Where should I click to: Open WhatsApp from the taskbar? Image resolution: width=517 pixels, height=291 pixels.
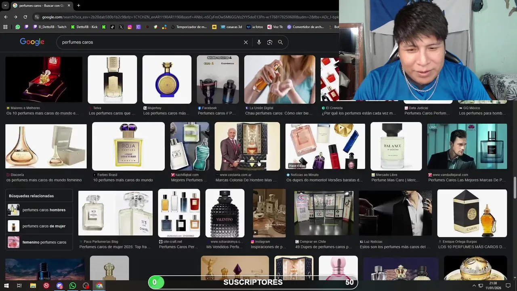[73, 286]
